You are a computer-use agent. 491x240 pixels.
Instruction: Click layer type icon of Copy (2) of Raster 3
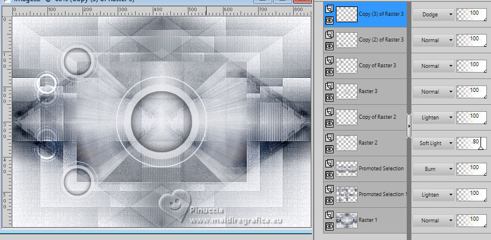[329, 35]
